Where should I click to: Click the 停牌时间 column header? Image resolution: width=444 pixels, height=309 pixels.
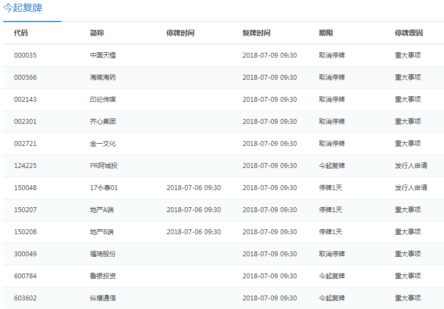(x=181, y=33)
